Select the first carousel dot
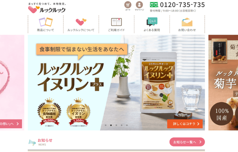The height and width of the screenshot is (152, 238). (106, 125)
